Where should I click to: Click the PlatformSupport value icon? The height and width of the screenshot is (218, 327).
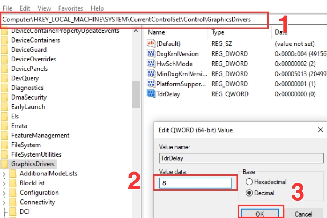(x=151, y=84)
